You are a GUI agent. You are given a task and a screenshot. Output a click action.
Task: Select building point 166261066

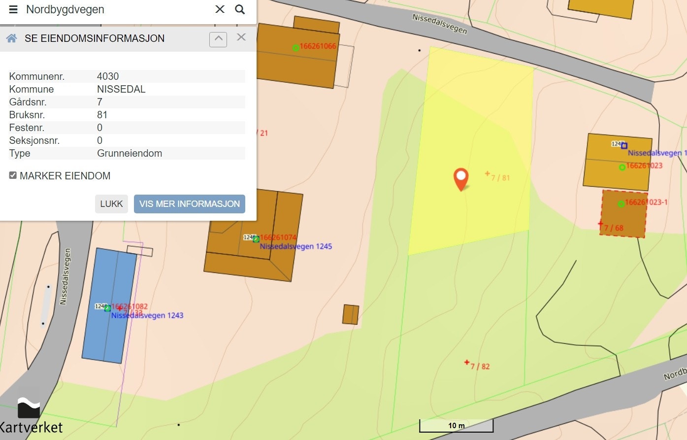(295, 48)
